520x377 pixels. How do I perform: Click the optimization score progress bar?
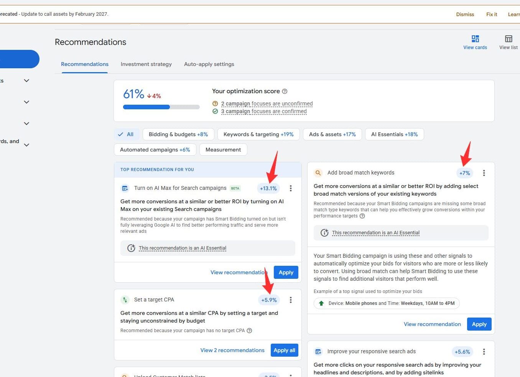coord(161,107)
